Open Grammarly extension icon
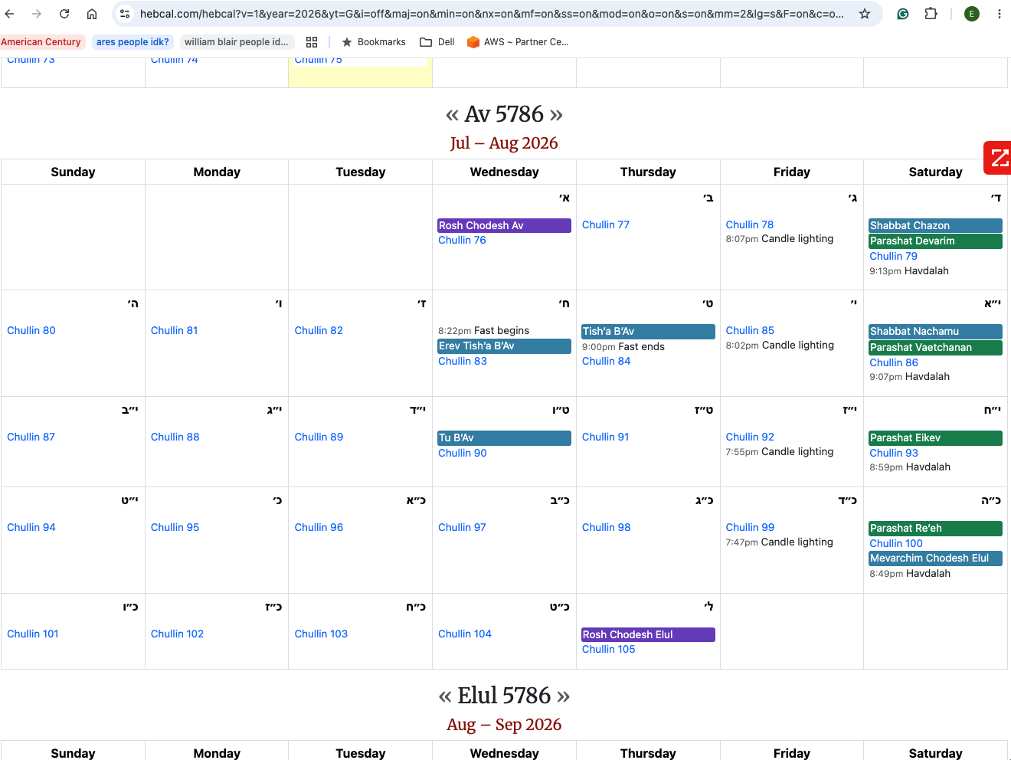 903,14
